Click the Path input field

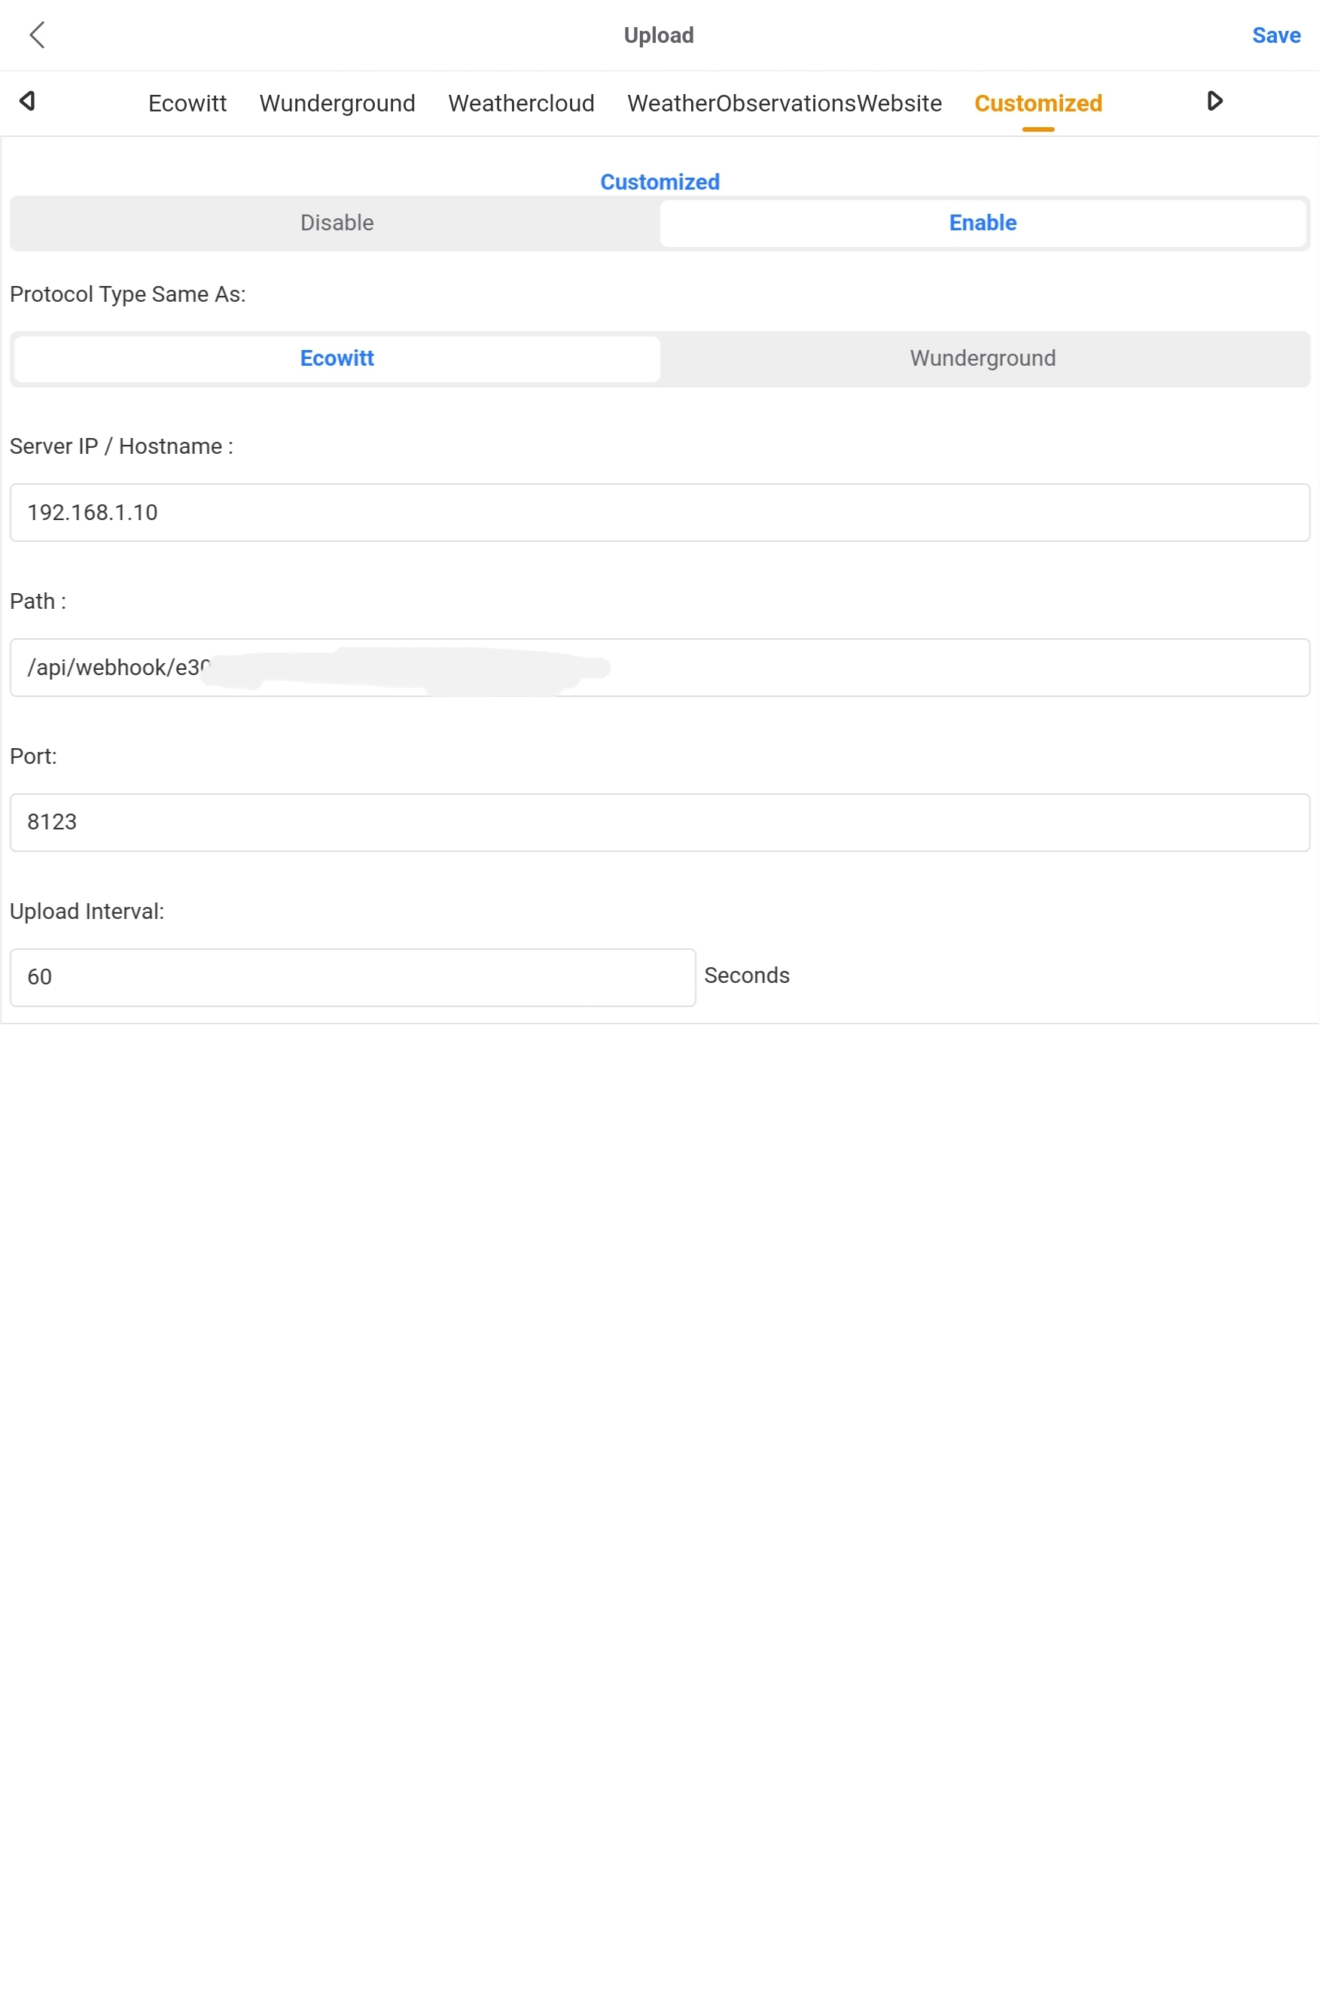click(659, 668)
